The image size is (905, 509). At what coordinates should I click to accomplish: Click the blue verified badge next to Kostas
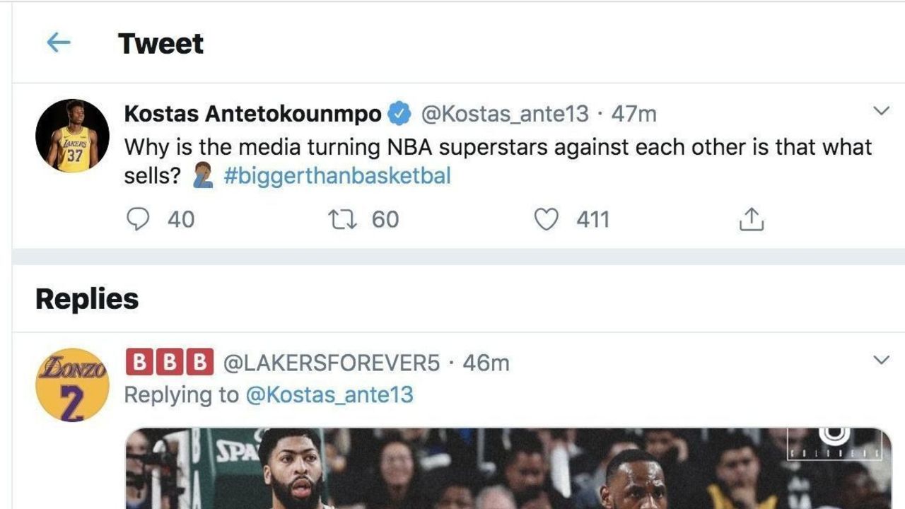(x=401, y=113)
